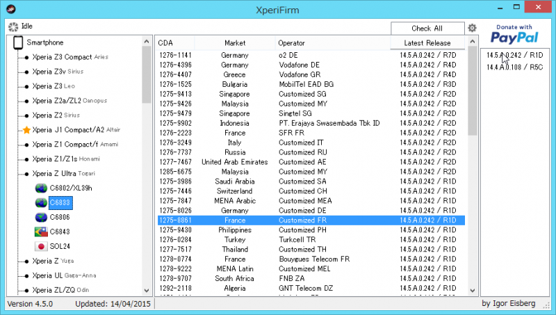Click the Smartphone device icon

(18, 42)
